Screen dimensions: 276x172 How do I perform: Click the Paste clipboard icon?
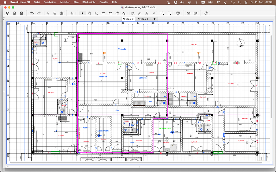pyautogui.click(x=62, y=13)
